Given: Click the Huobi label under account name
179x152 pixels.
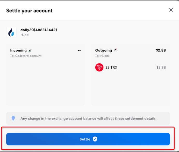Looking at the screenshot, I should [25, 35].
